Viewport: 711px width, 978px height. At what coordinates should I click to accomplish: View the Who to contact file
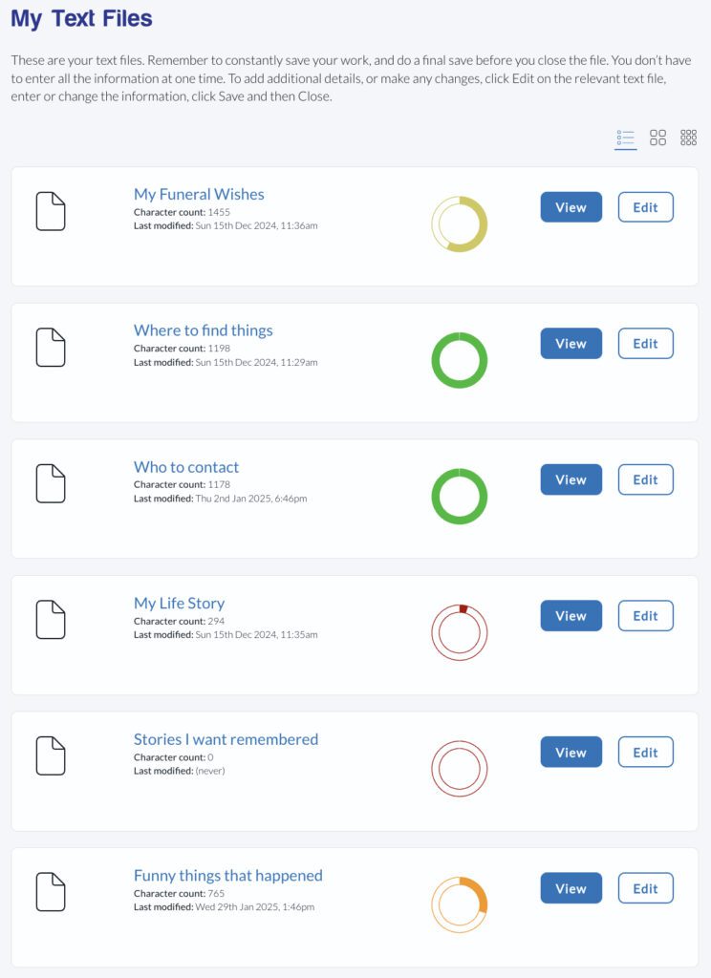click(571, 479)
